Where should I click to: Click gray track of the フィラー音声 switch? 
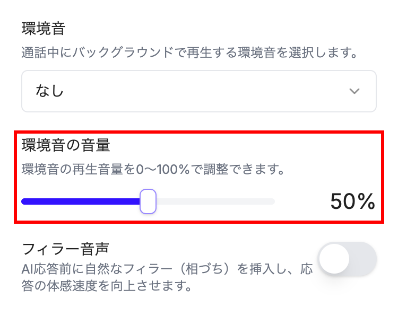pyautogui.click(x=363, y=259)
